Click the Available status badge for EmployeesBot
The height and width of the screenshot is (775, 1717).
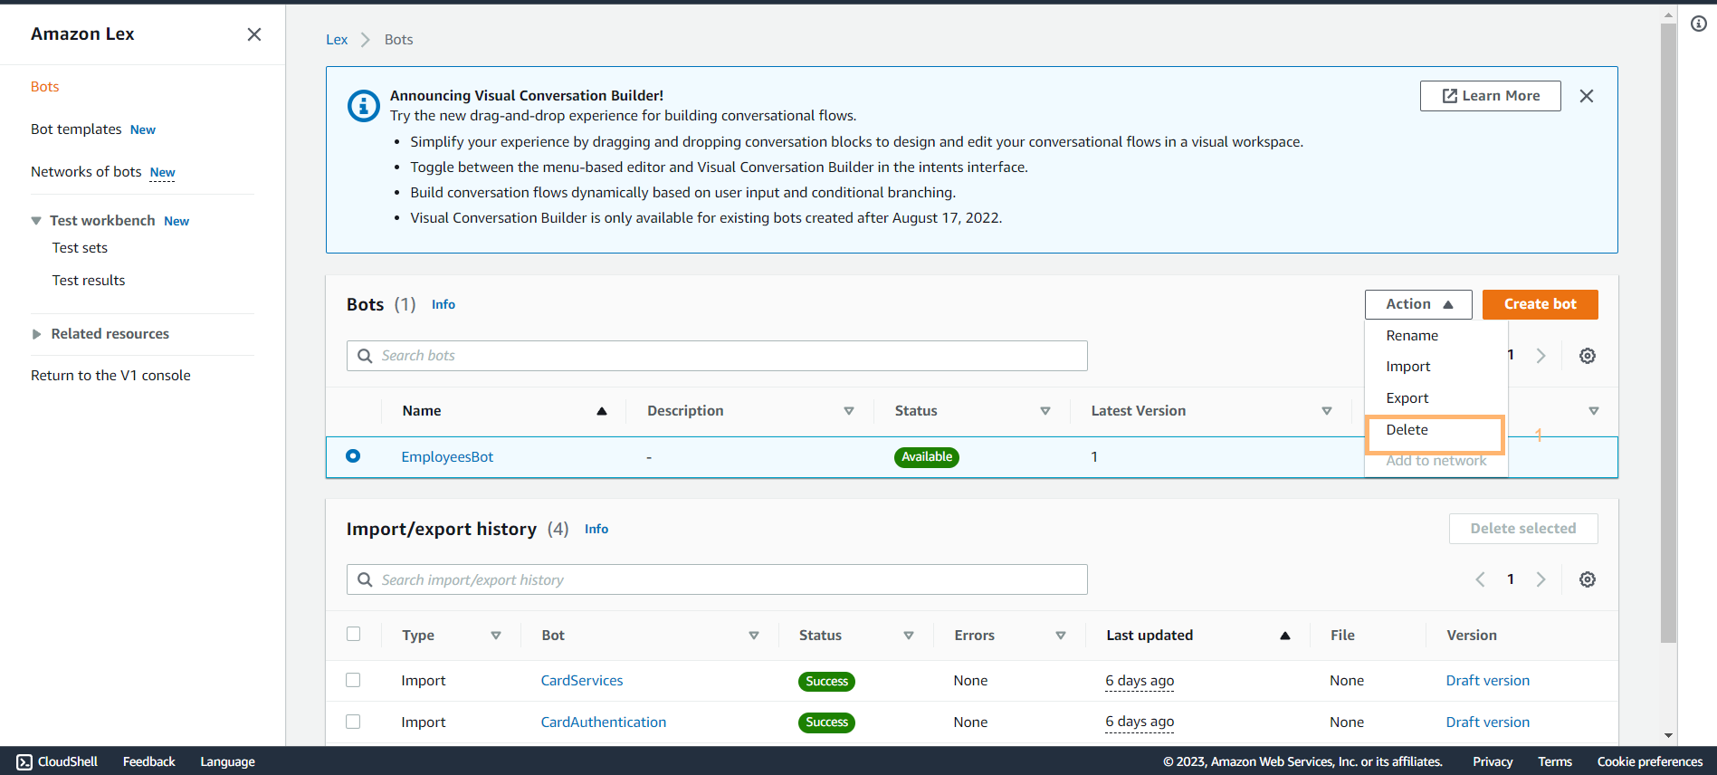click(x=927, y=457)
